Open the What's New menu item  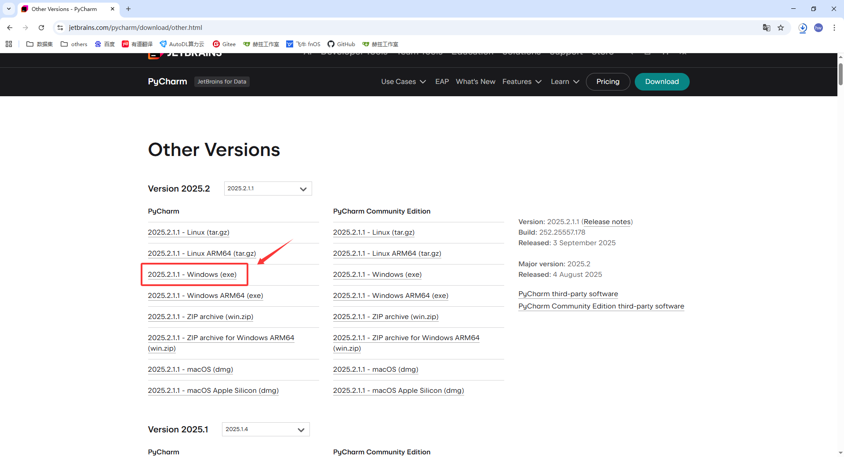click(475, 82)
